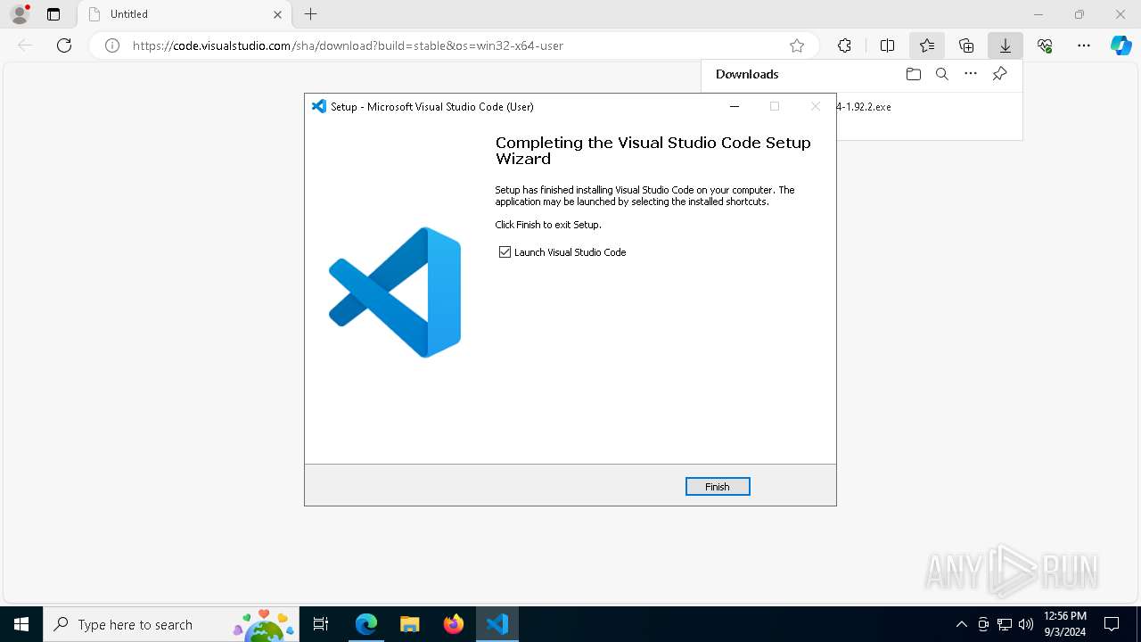The width and height of the screenshot is (1141, 642).
Task: Click the Finish button in Setup wizard
Action: [718, 486]
